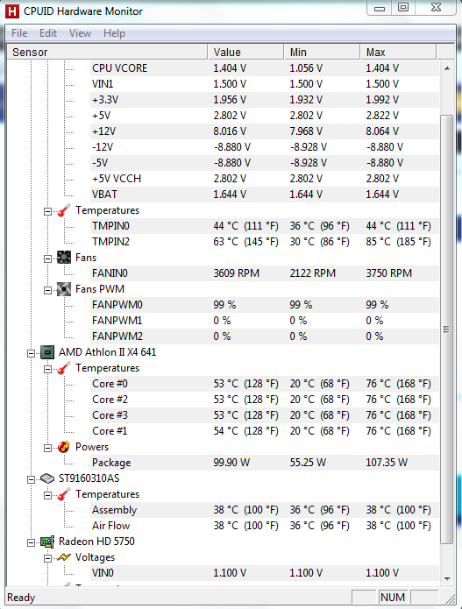Collapse the ST9160310AS drive node
462x609 pixels.
(31, 480)
